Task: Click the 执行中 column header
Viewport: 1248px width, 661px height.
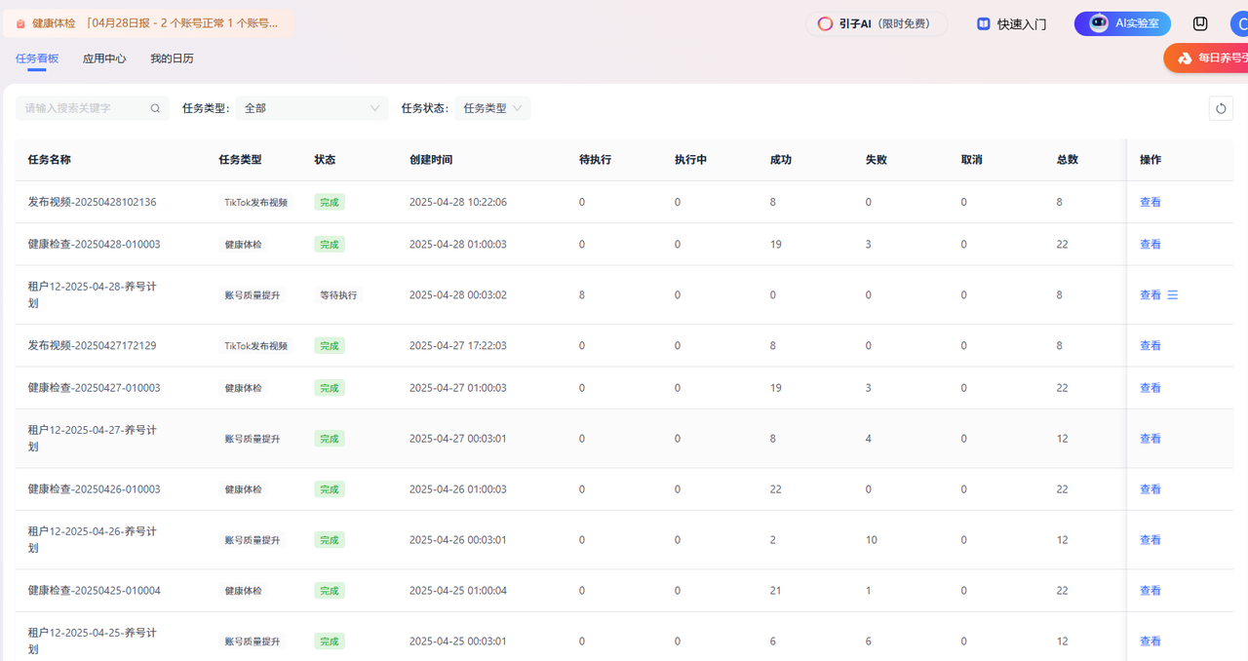Action: coord(690,160)
